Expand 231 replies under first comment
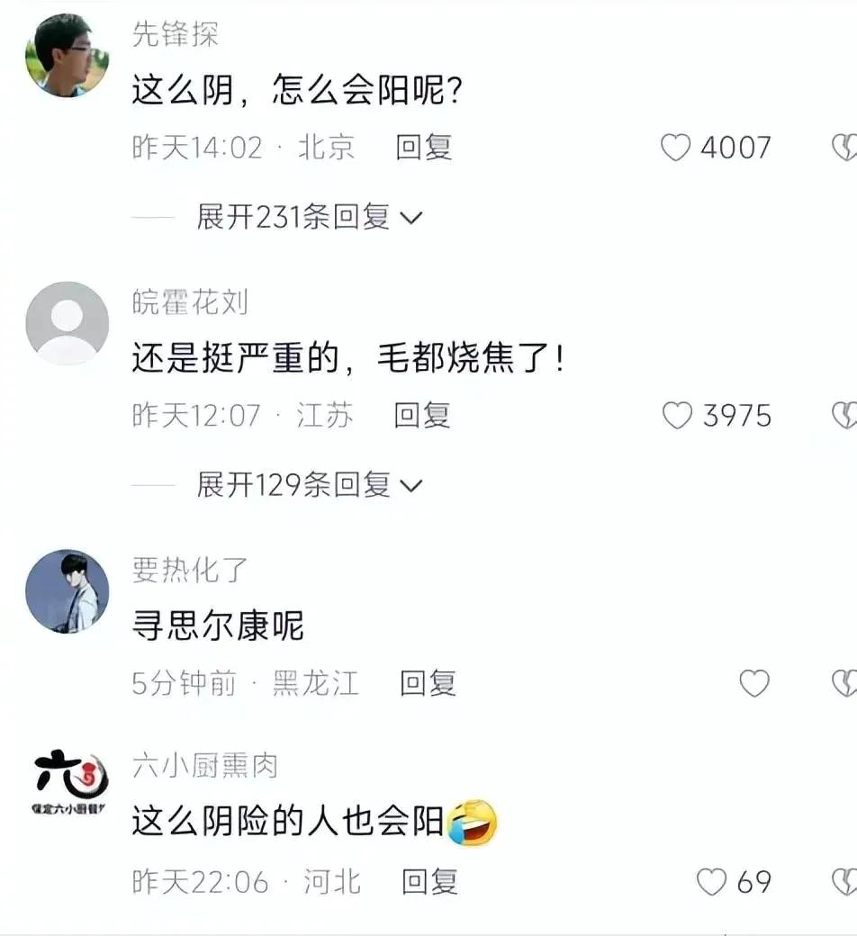 point(310,217)
